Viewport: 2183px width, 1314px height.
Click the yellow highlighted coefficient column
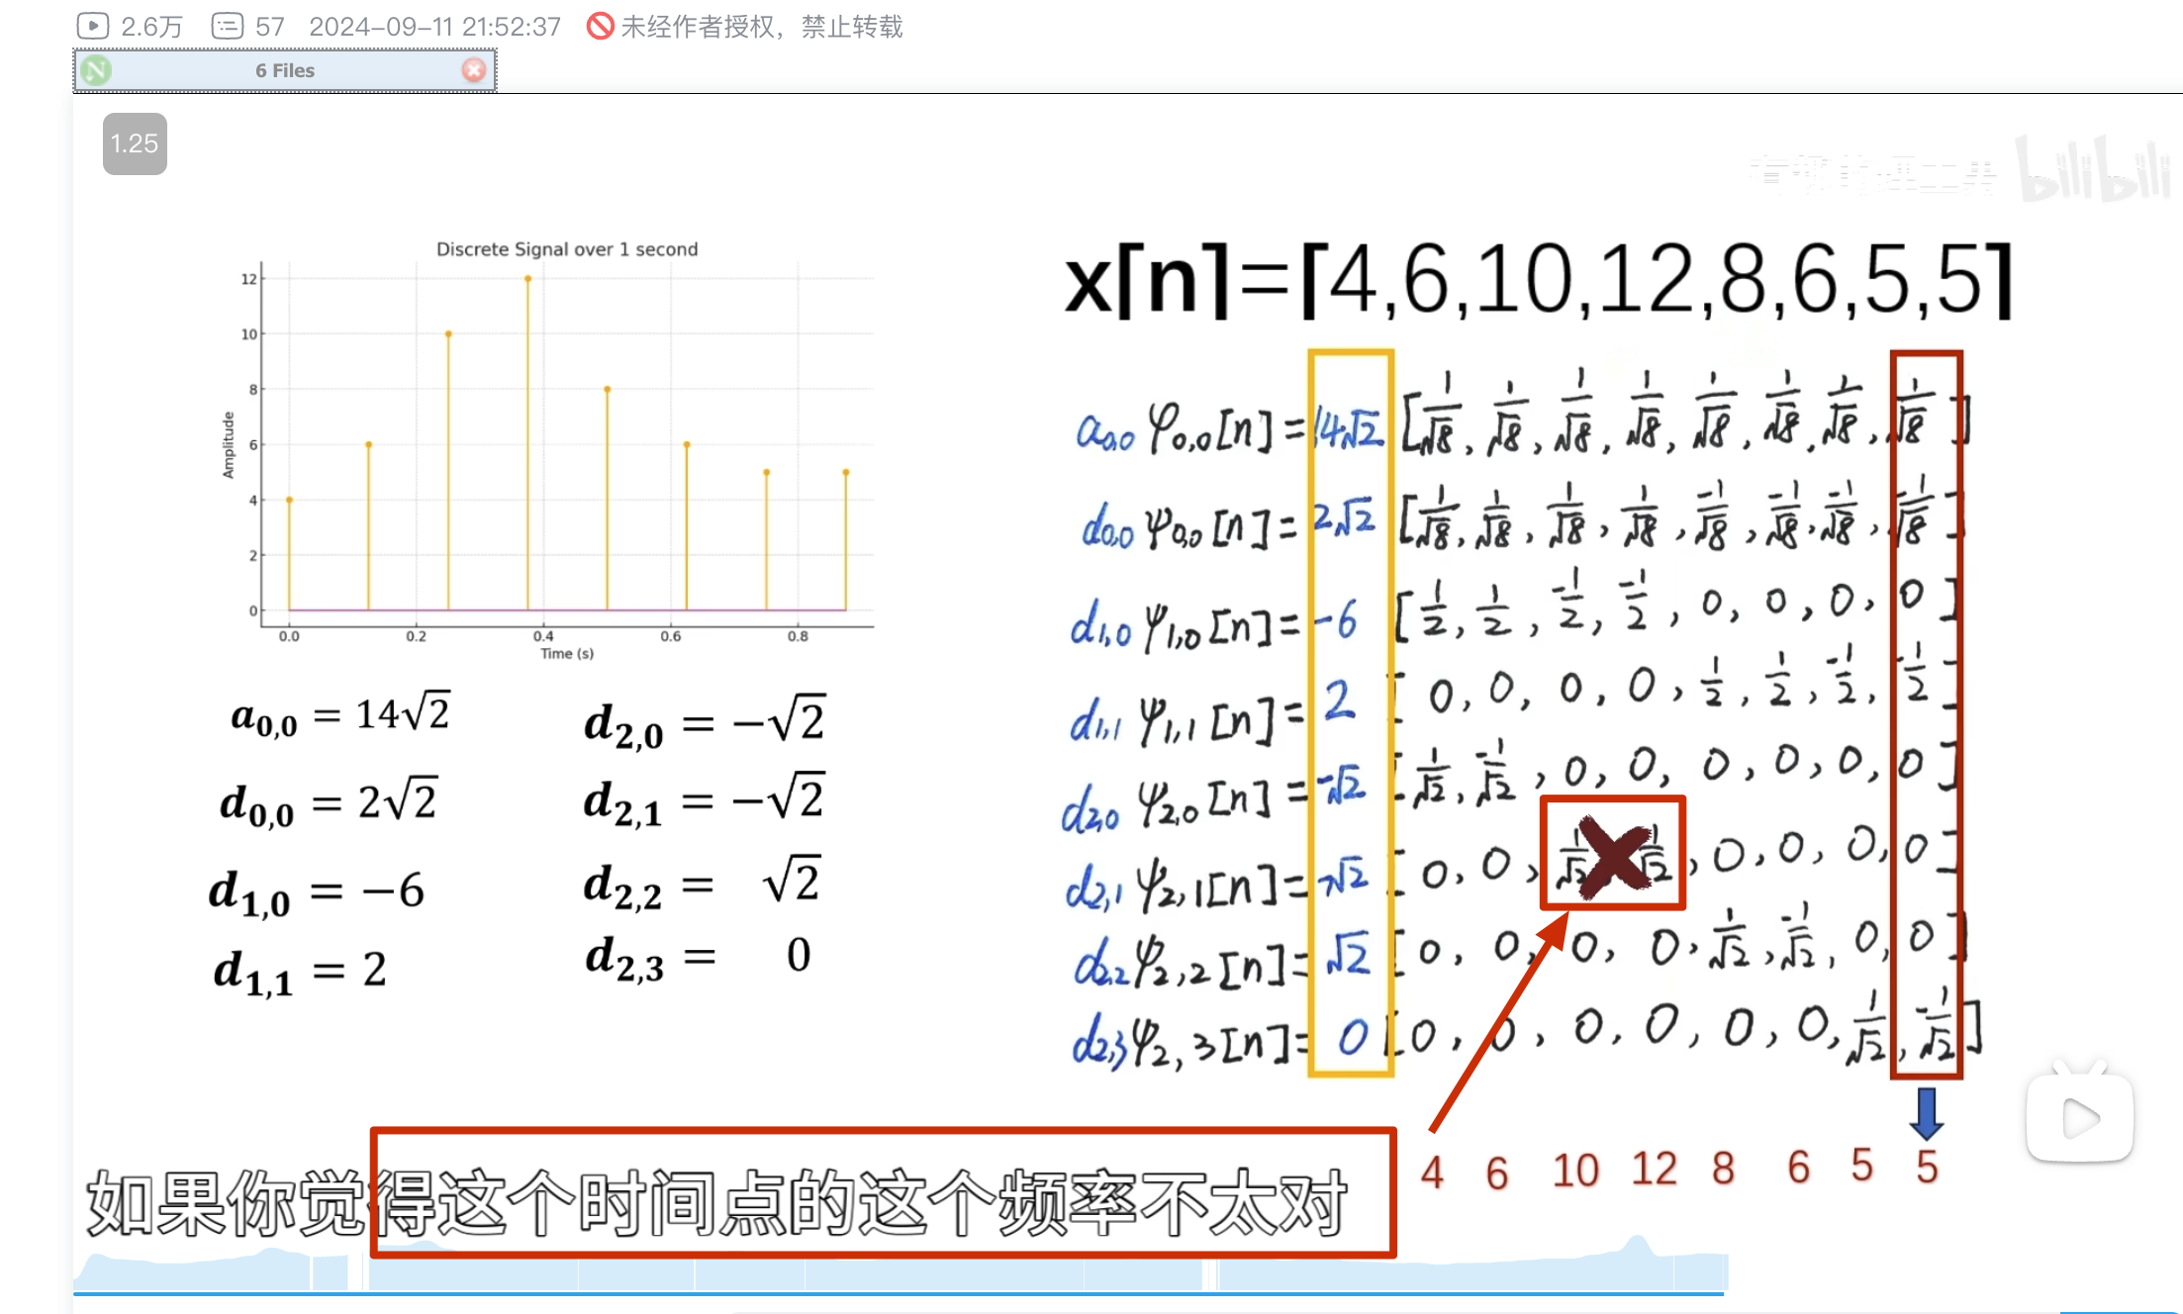click(1351, 712)
